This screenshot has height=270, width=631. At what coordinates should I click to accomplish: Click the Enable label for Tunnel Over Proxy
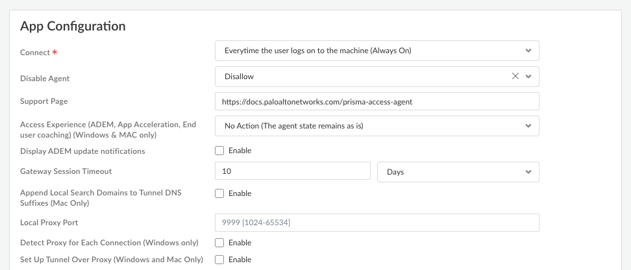[x=240, y=260]
